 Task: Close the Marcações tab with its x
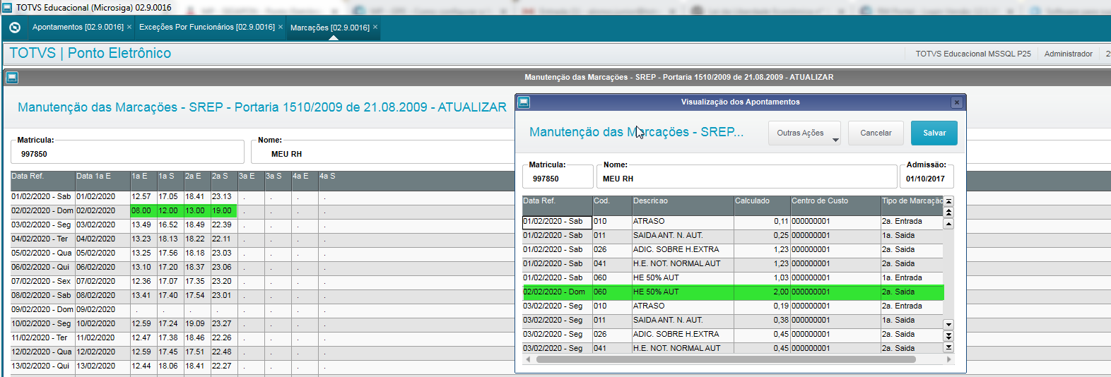(x=375, y=27)
